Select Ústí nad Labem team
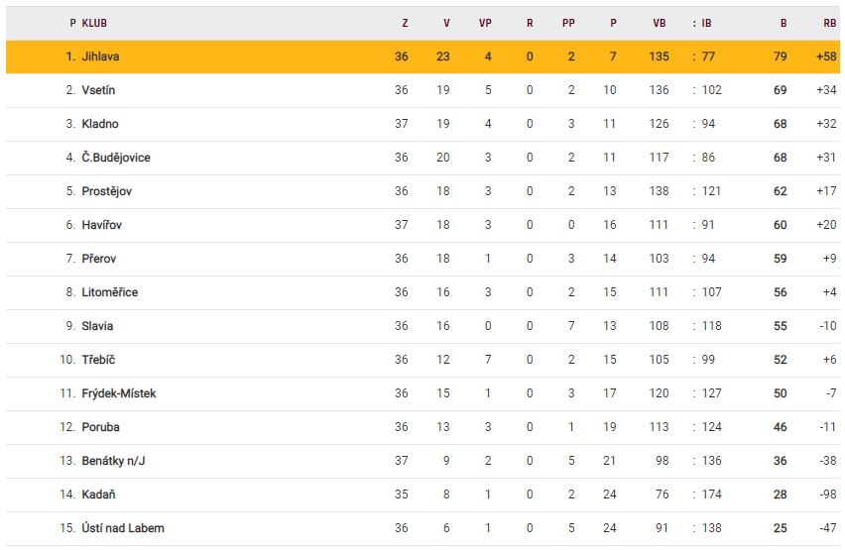Screen dimensions: 845x550 122,528
